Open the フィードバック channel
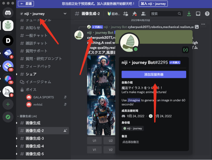 coord(43,66)
